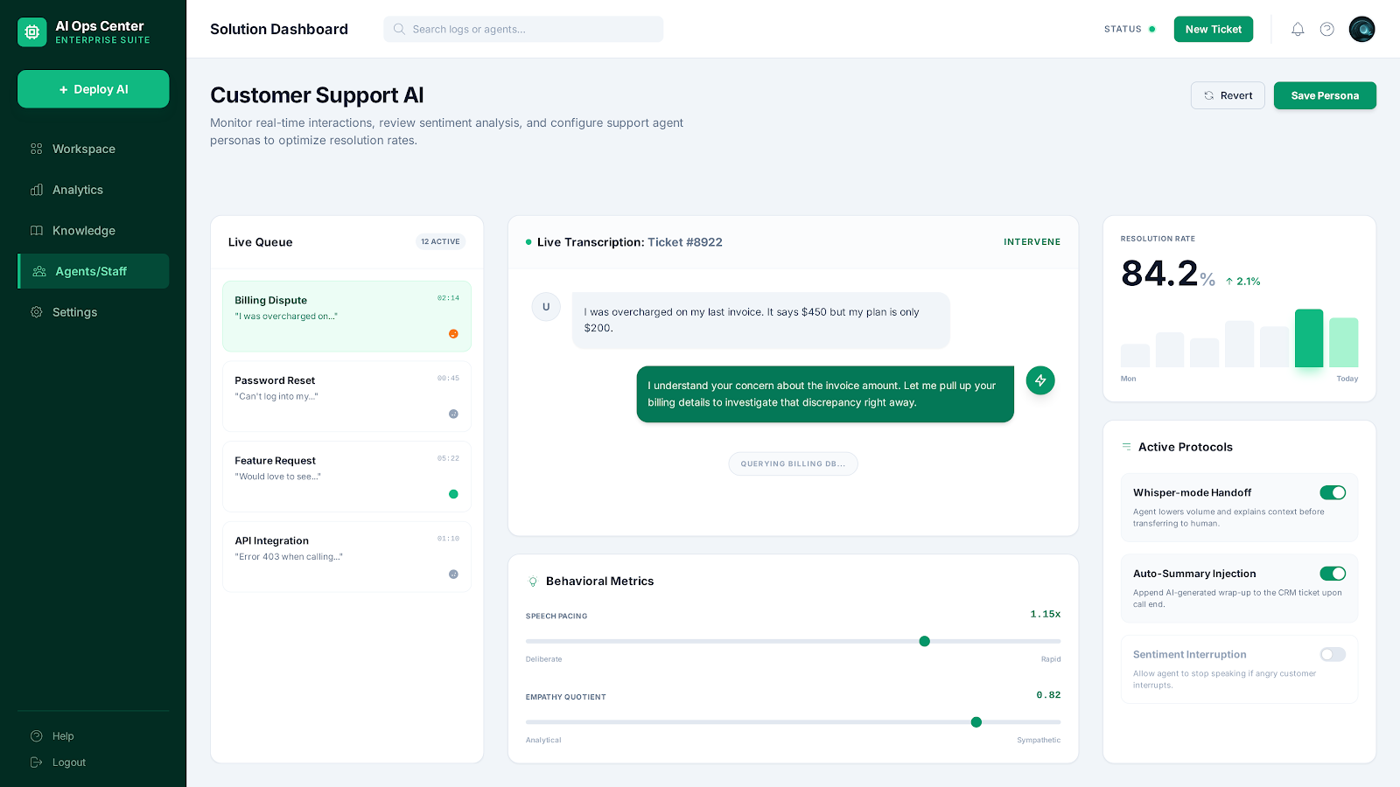Click the Help circle icon in sidebar footer

[x=37, y=736]
